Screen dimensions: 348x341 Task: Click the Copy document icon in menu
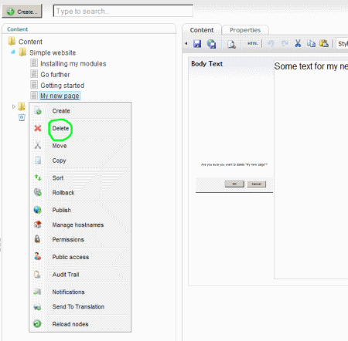(38, 160)
